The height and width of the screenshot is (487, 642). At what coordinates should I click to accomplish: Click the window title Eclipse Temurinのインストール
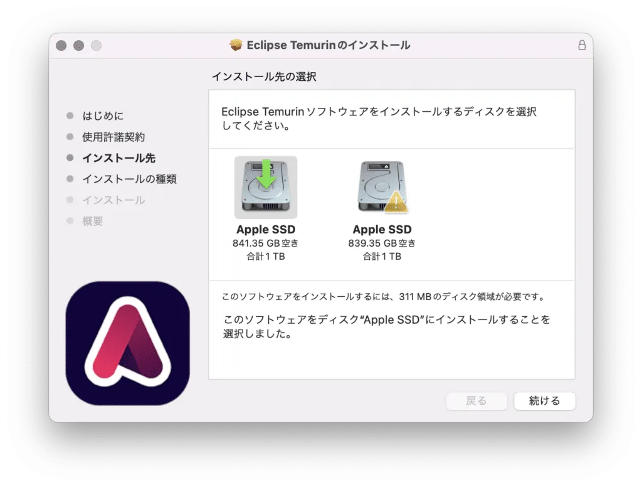pos(329,45)
